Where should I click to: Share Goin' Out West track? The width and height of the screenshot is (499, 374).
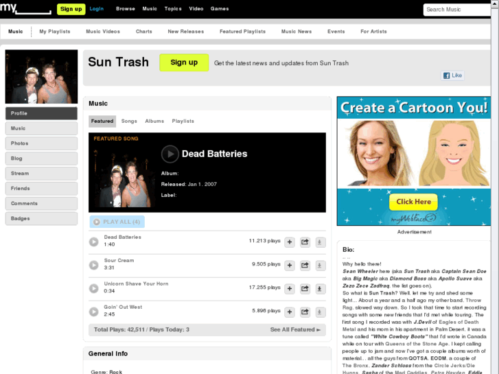coord(305,312)
